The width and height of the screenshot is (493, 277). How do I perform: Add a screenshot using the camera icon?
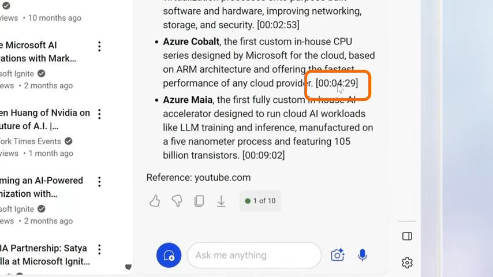click(x=337, y=255)
